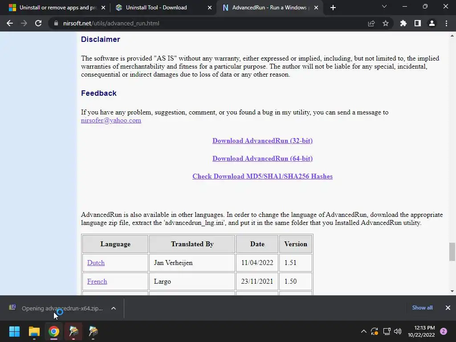The height and width of the screenshot is (342, 456).
Task: Open the tab search chevron
Action: 384,6
